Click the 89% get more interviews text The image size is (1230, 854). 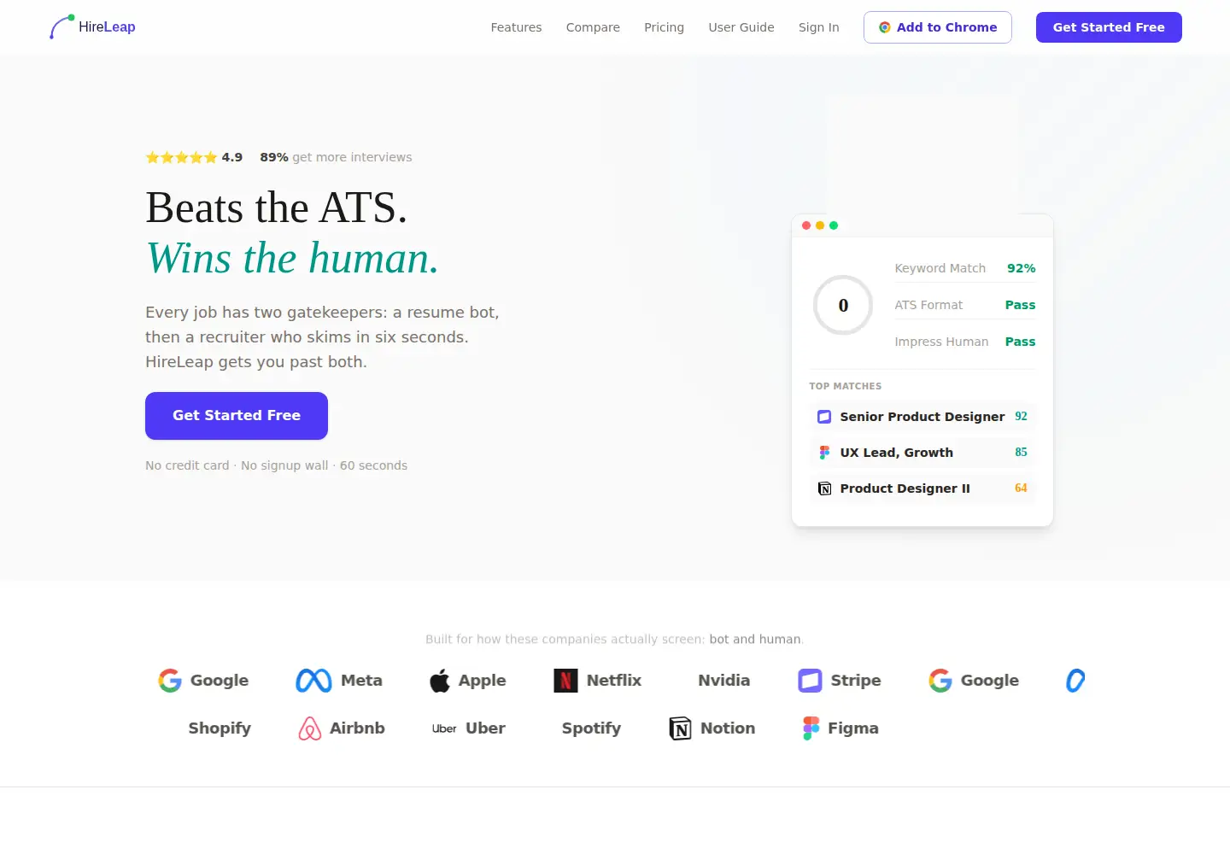pos(336,157)
